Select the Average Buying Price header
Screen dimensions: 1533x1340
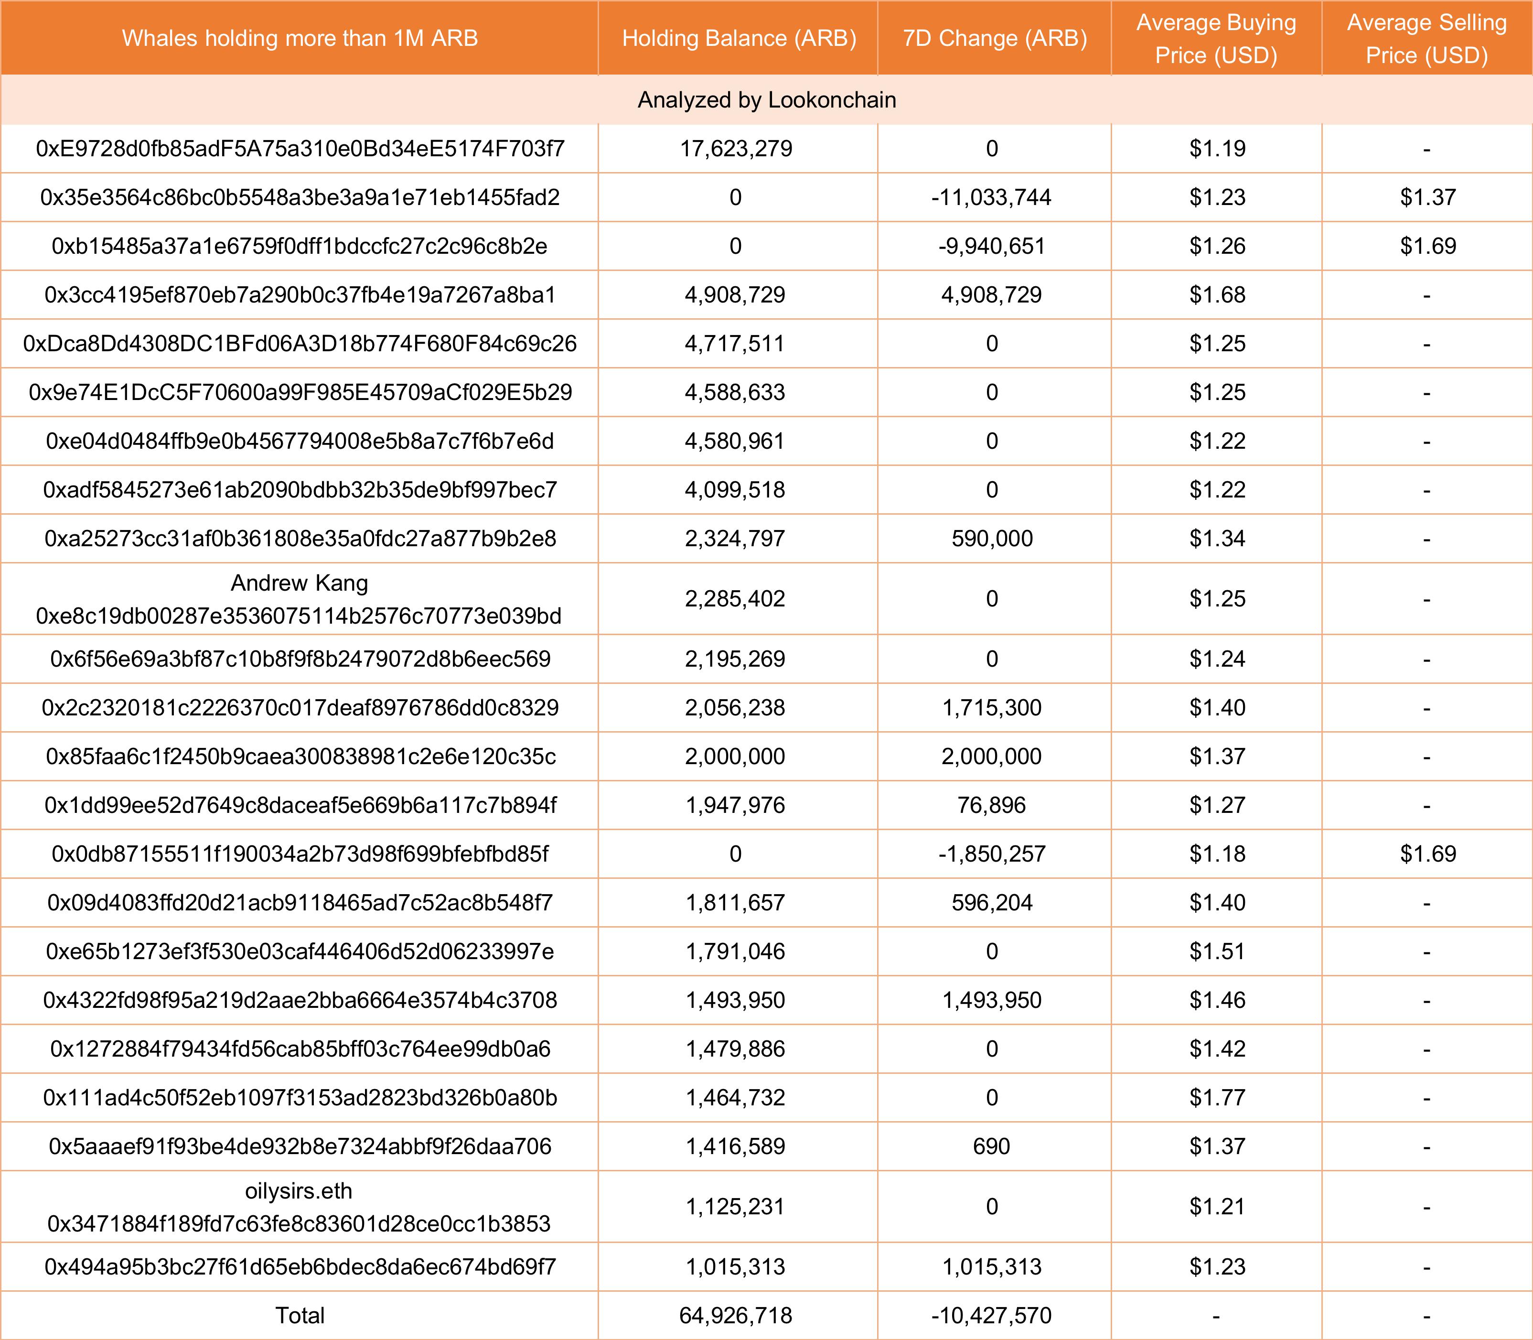(x=1216, y=39)
